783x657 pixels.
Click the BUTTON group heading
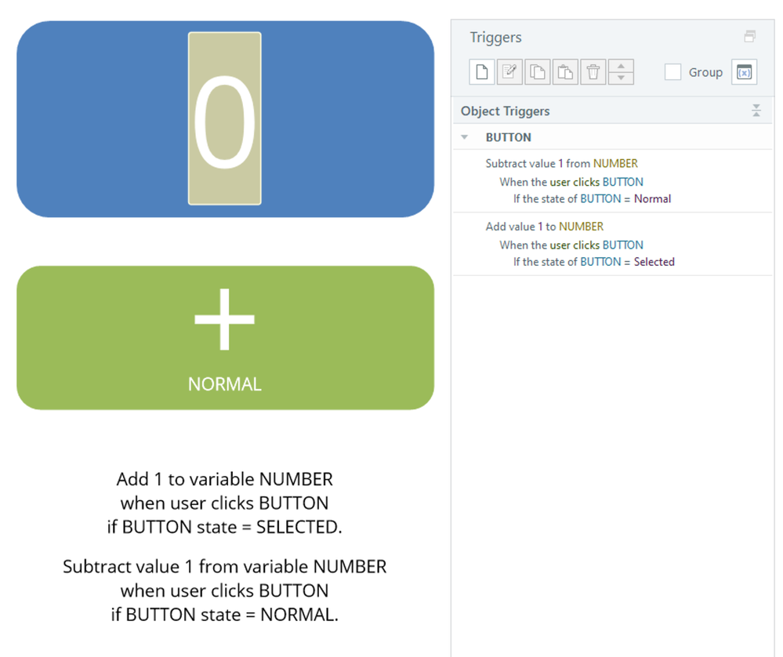click(509, 137)
